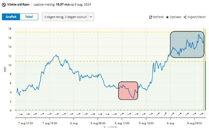Image resolution: width=209 pixels, height=130 pixels.
Task: Click the compass icon beside Vlakte v/d Raan
Action: click(x=4, y=5)
